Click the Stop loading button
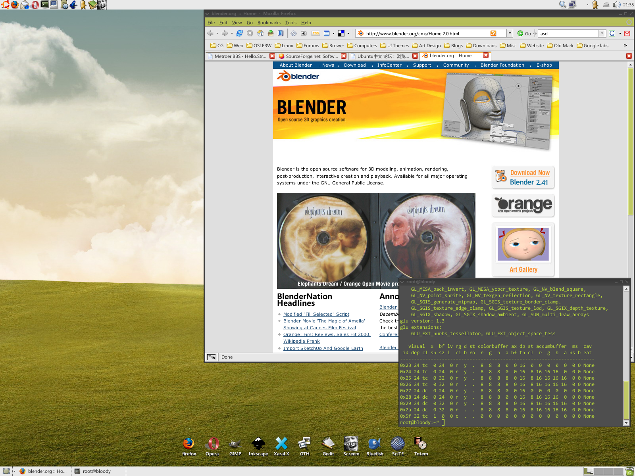 [250, 33]
